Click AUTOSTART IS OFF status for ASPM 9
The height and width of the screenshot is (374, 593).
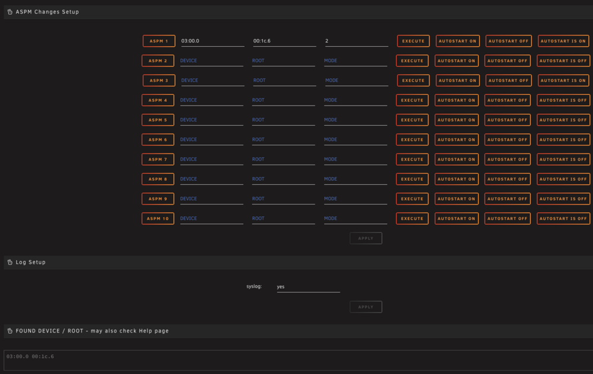click(x=563, y=199)
